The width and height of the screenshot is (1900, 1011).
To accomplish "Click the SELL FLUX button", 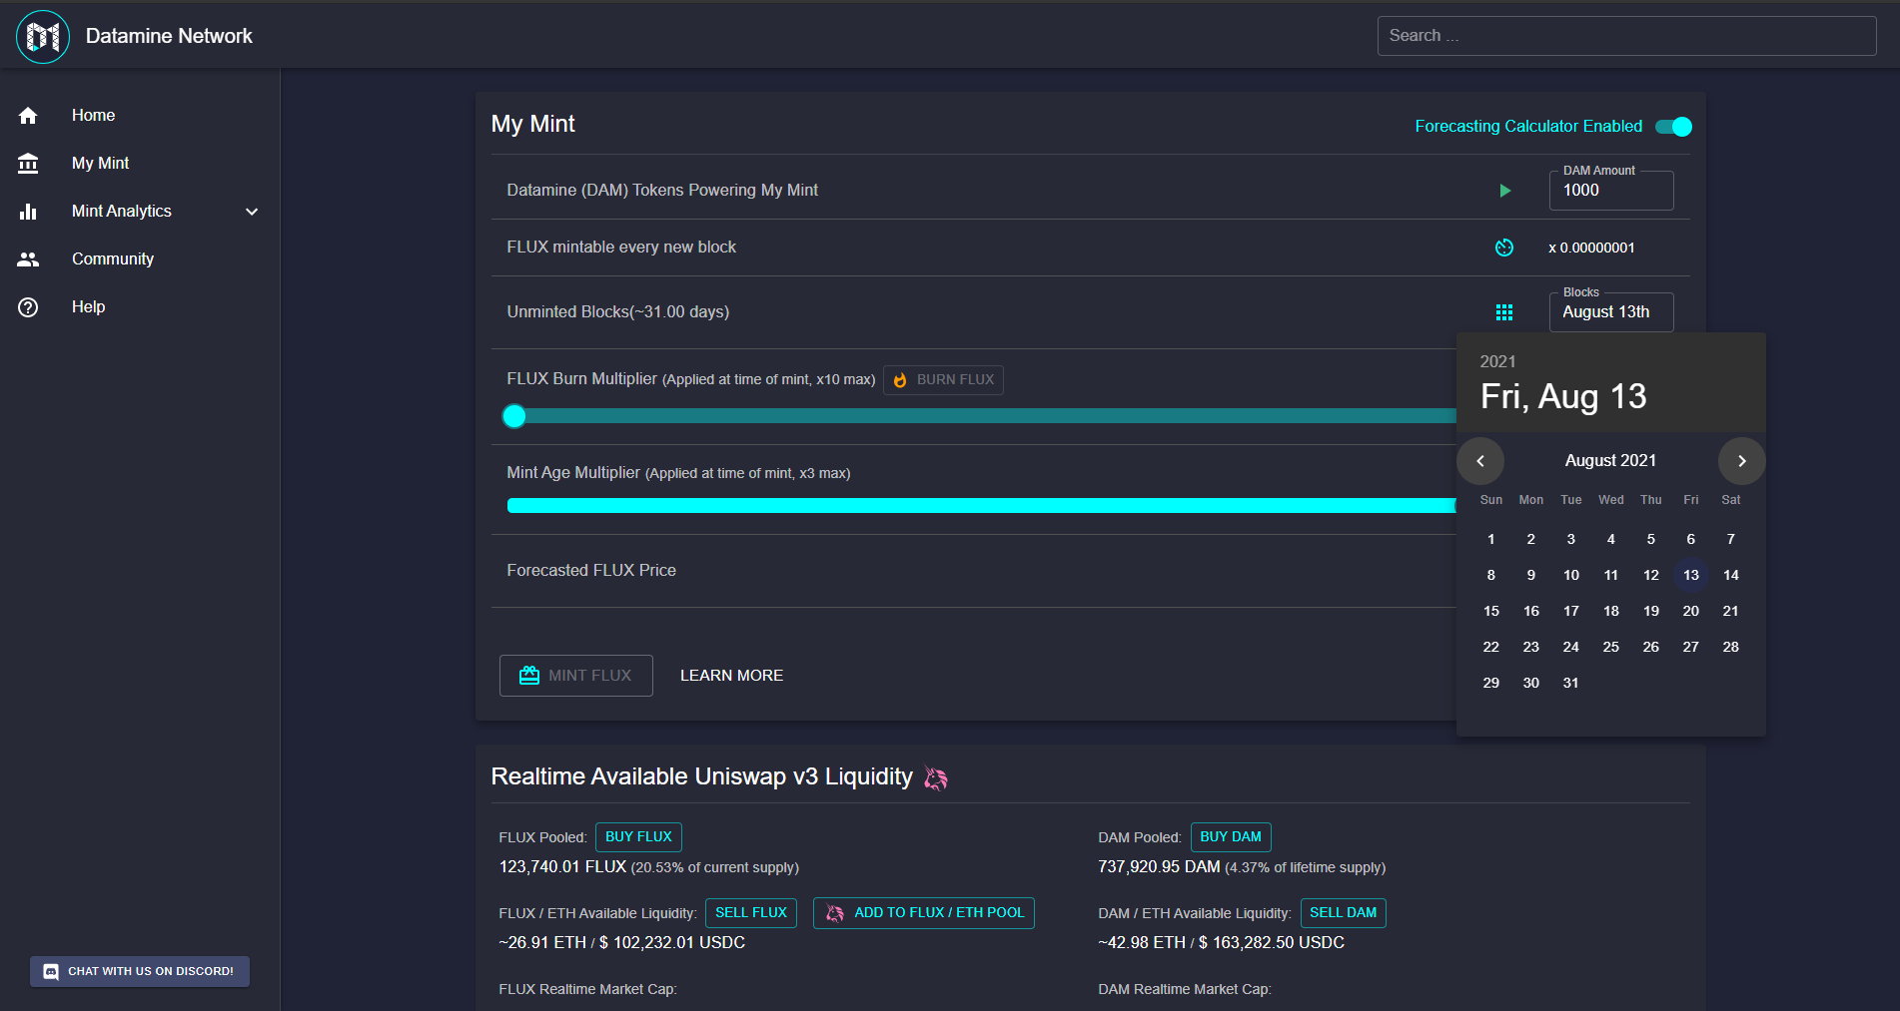I will [751, 913].
